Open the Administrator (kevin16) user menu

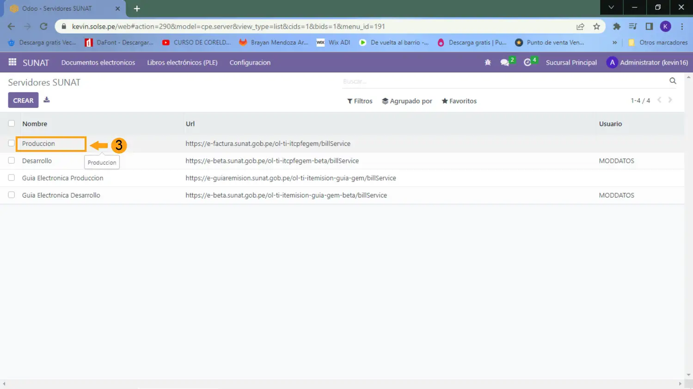[x=647, y=62]
